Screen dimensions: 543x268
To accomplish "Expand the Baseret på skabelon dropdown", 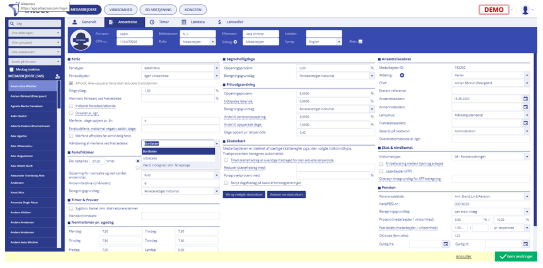I will pos(491,131).
